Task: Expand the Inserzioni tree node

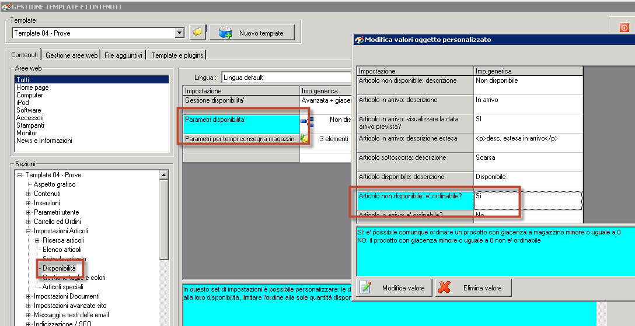Action: pyautogui.click(x=29, y=203)
